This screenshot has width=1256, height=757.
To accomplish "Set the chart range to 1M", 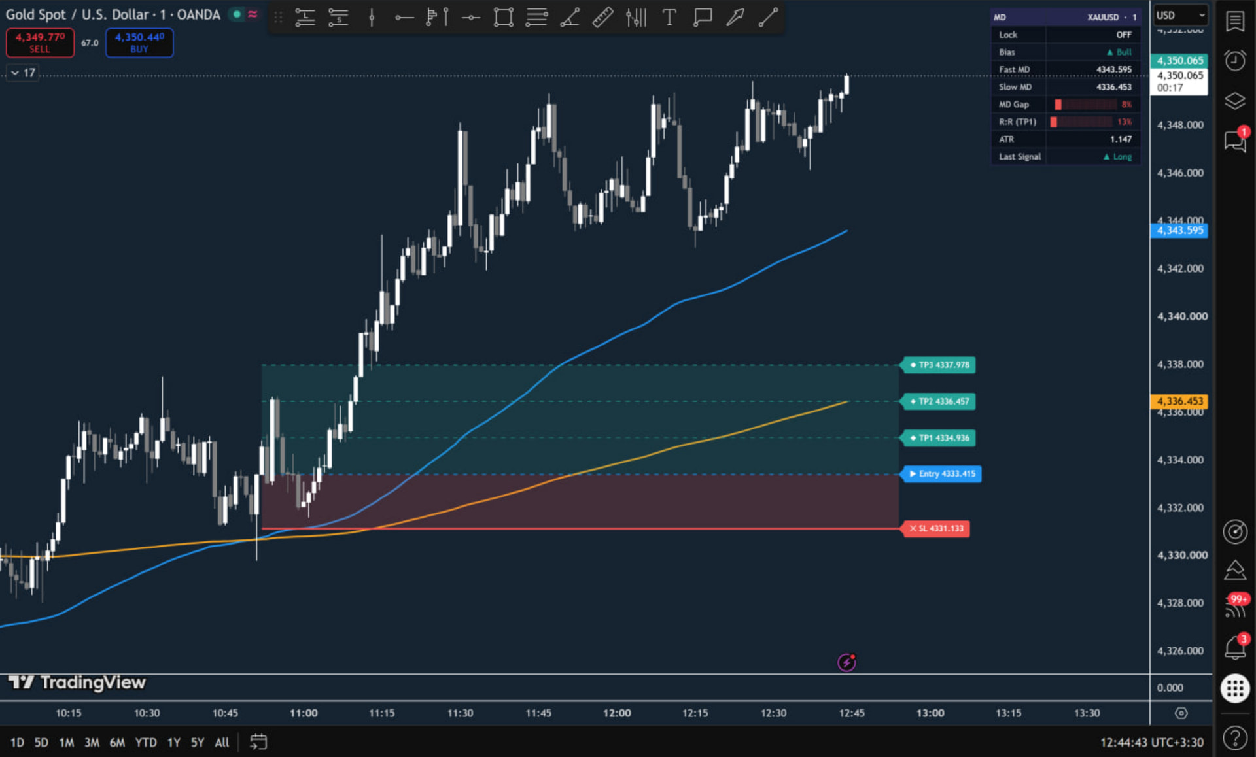I will pyautogui.click(x=66, y=742).
